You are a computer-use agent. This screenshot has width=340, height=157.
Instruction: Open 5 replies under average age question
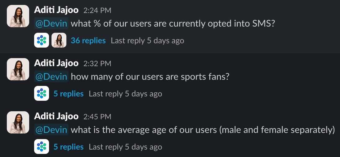(x=69, y=146)
